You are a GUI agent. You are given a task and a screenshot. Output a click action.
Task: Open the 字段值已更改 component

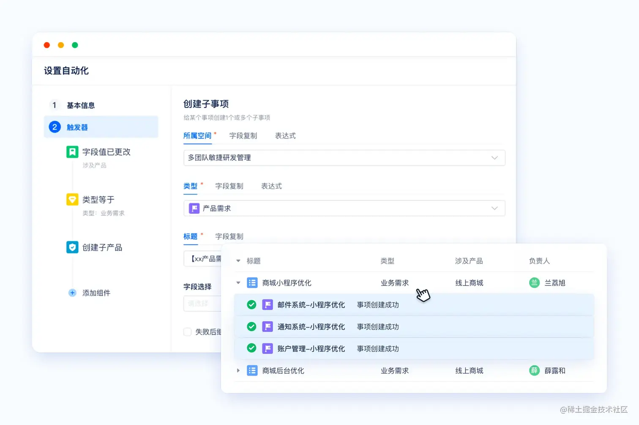[106, 152]
